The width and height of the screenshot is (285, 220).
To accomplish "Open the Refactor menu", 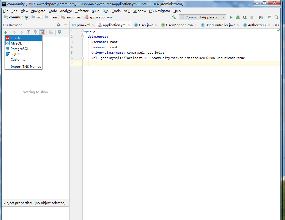I will coord(82,11).
